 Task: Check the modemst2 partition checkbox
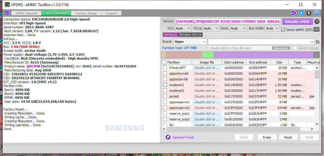tap(165, 90)
